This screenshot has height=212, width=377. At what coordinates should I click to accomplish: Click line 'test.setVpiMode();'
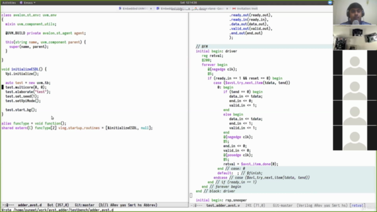[x=23, y=101]
